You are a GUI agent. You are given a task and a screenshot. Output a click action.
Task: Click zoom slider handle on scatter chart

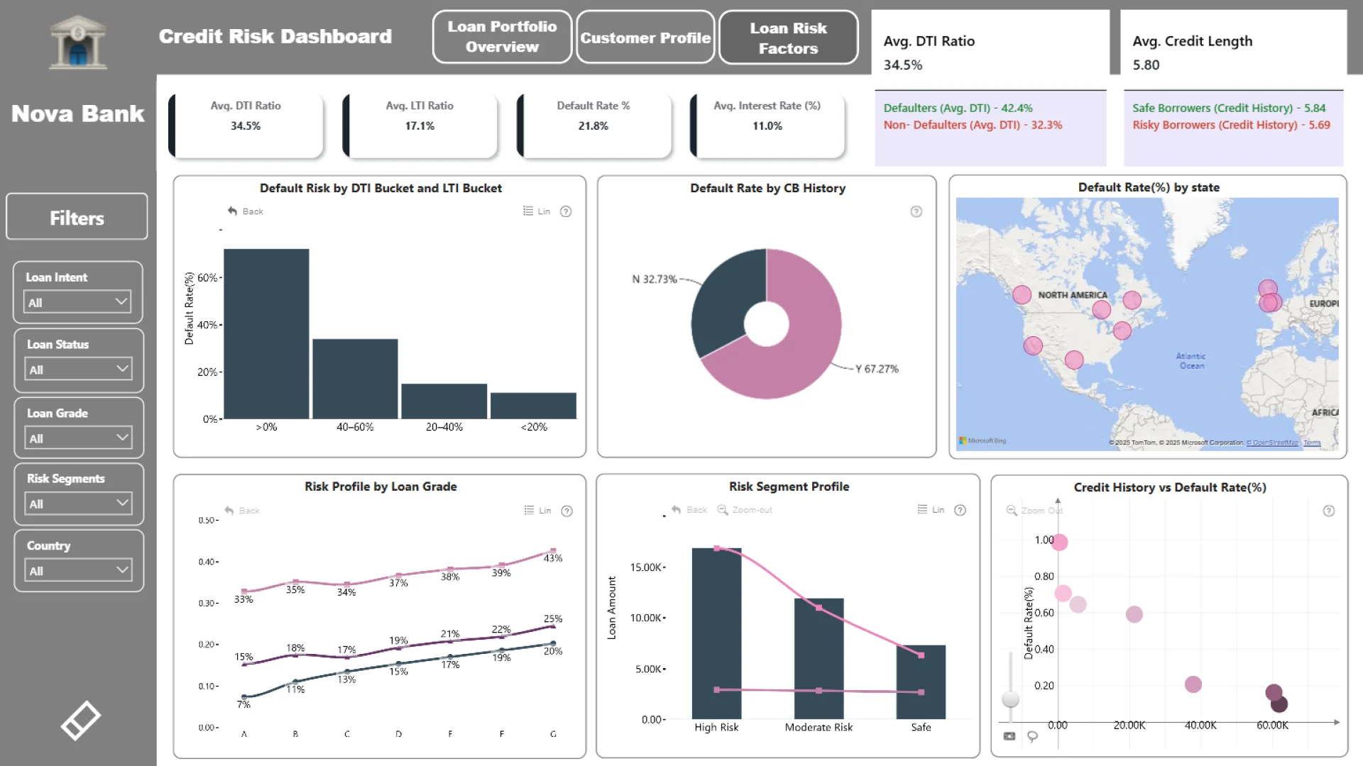[x=1010, y=699]
